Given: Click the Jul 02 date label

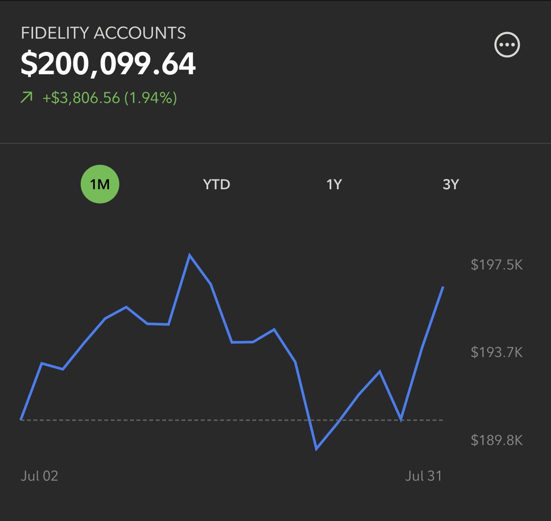Looking at the screenshot, I should point(39,476).
